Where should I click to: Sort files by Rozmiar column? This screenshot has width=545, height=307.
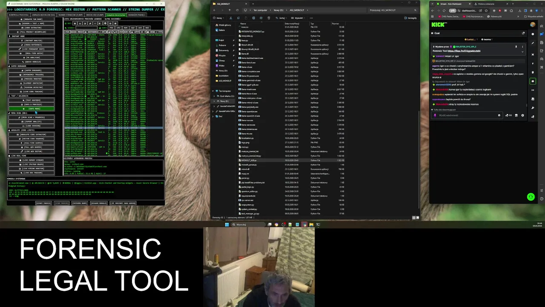[x=335, y=23]
